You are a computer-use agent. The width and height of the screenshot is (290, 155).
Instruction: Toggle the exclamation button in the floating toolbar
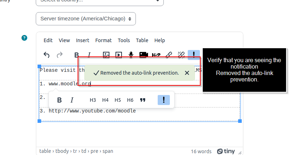click(164, 100)
